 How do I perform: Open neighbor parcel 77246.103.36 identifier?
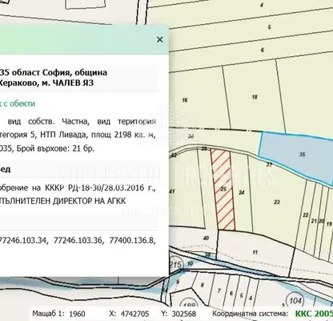(x=78, y=240)
